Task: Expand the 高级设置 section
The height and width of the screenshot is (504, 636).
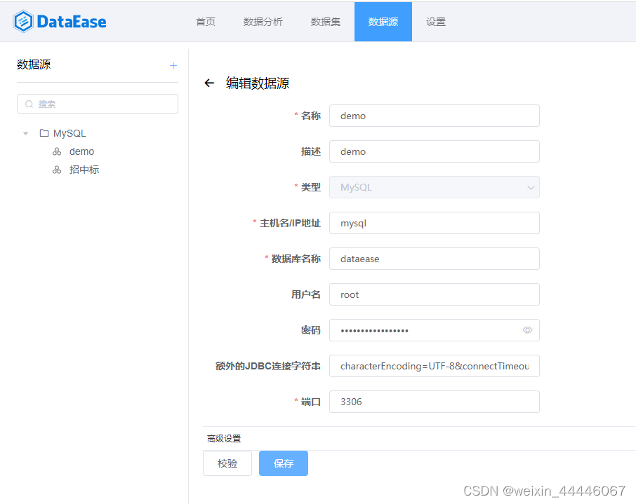Action: tap(224, 438)
